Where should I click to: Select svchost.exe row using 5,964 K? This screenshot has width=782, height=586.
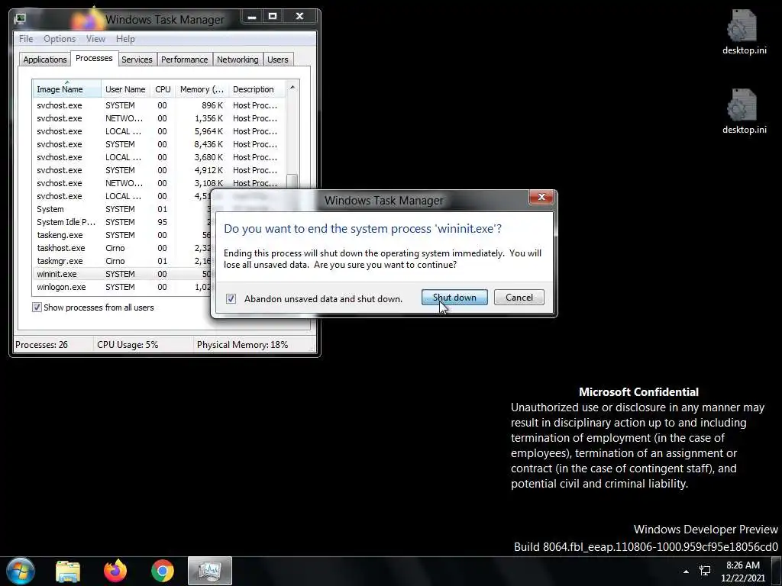[160, 131]
